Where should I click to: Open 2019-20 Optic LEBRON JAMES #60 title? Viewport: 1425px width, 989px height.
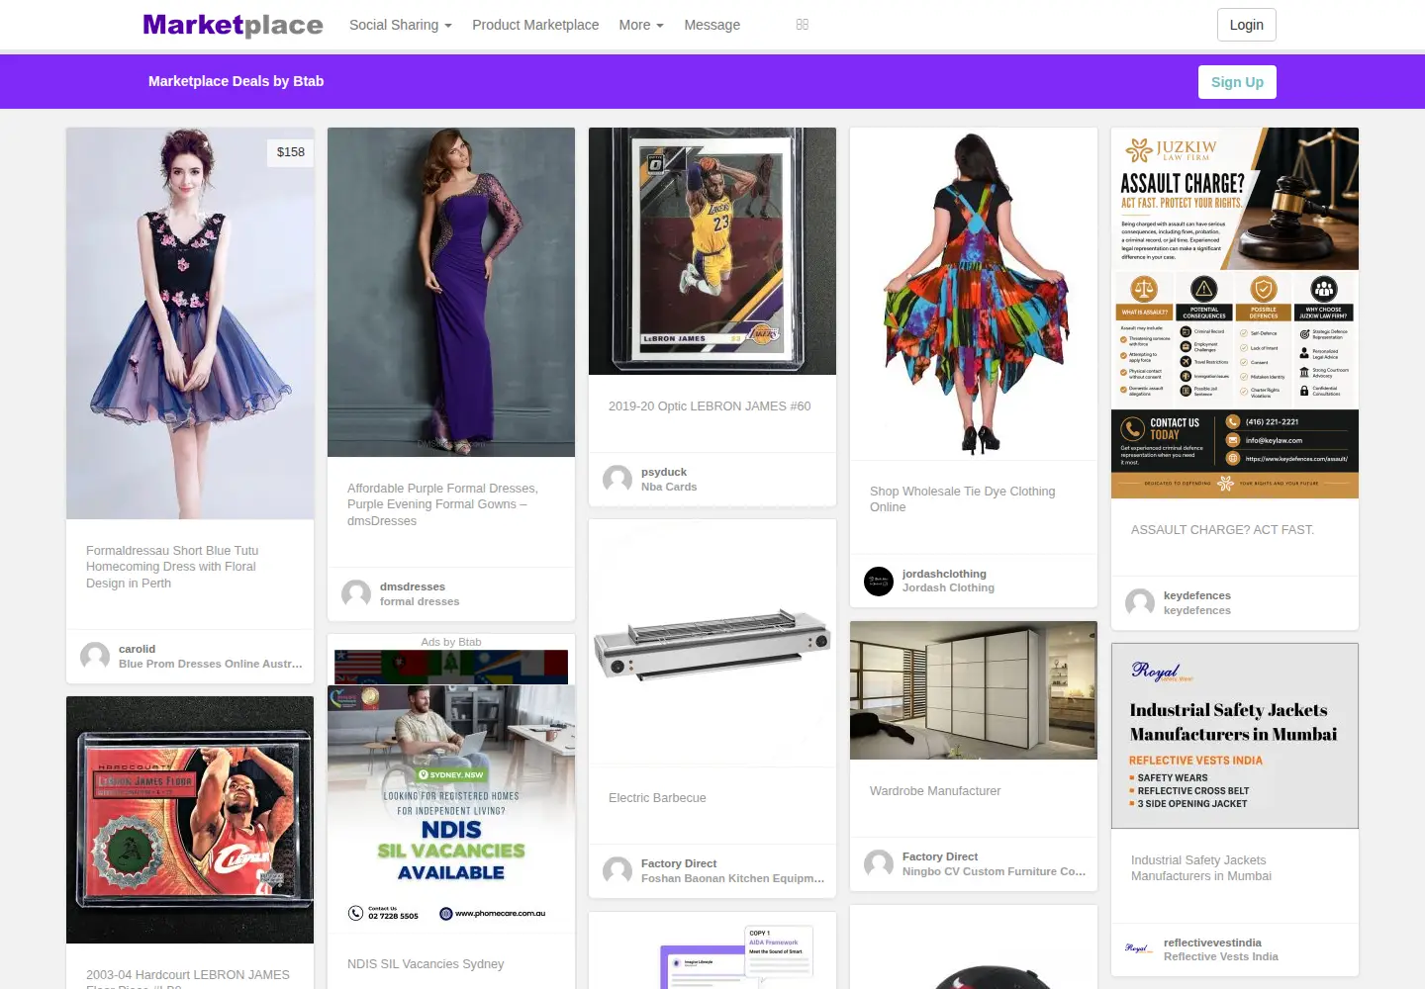click(x=710, y=406)
